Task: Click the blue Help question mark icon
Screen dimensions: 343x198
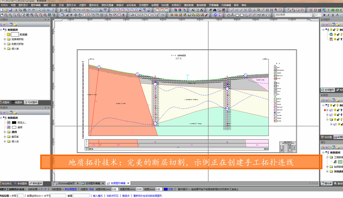Action: (48, 10)
